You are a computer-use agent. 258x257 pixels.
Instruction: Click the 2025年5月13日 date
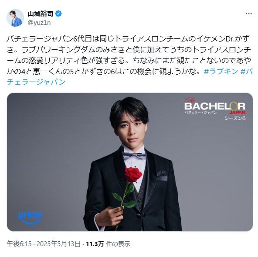(x=58, y=243)
